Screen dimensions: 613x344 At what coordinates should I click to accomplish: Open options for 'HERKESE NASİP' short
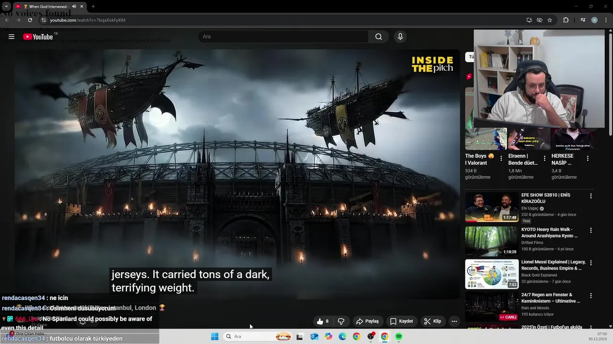pyautogui.click(x=588, y=158)
